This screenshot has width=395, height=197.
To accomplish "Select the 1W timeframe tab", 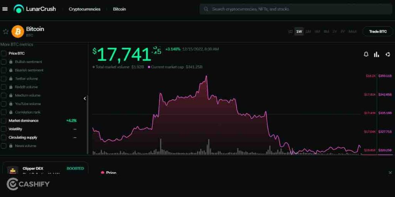I will (x=299, y=32).
